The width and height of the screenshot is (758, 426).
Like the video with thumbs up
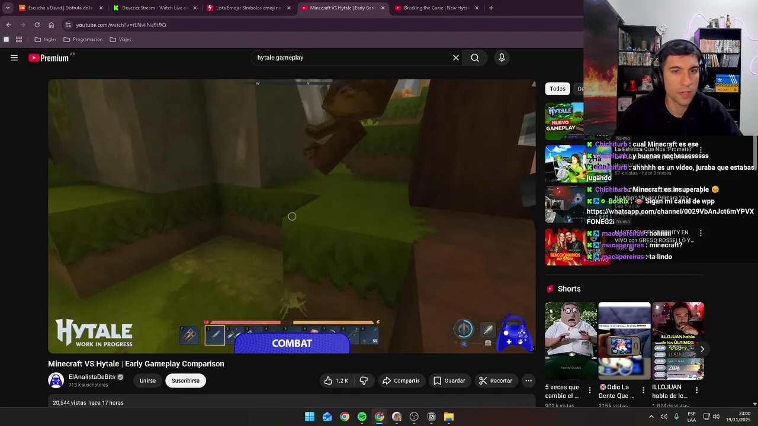[336, 380]
